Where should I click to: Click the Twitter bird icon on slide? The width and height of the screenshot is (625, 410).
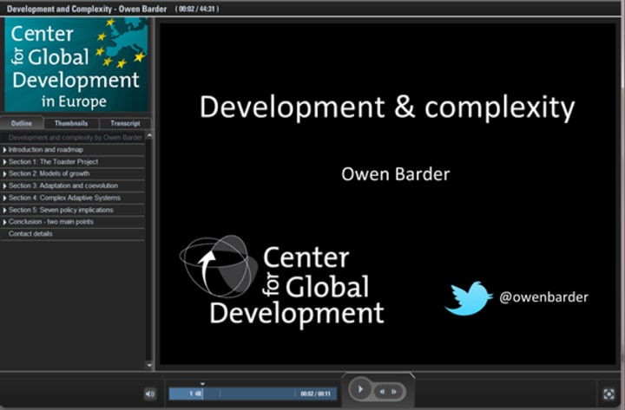[469, 298]
